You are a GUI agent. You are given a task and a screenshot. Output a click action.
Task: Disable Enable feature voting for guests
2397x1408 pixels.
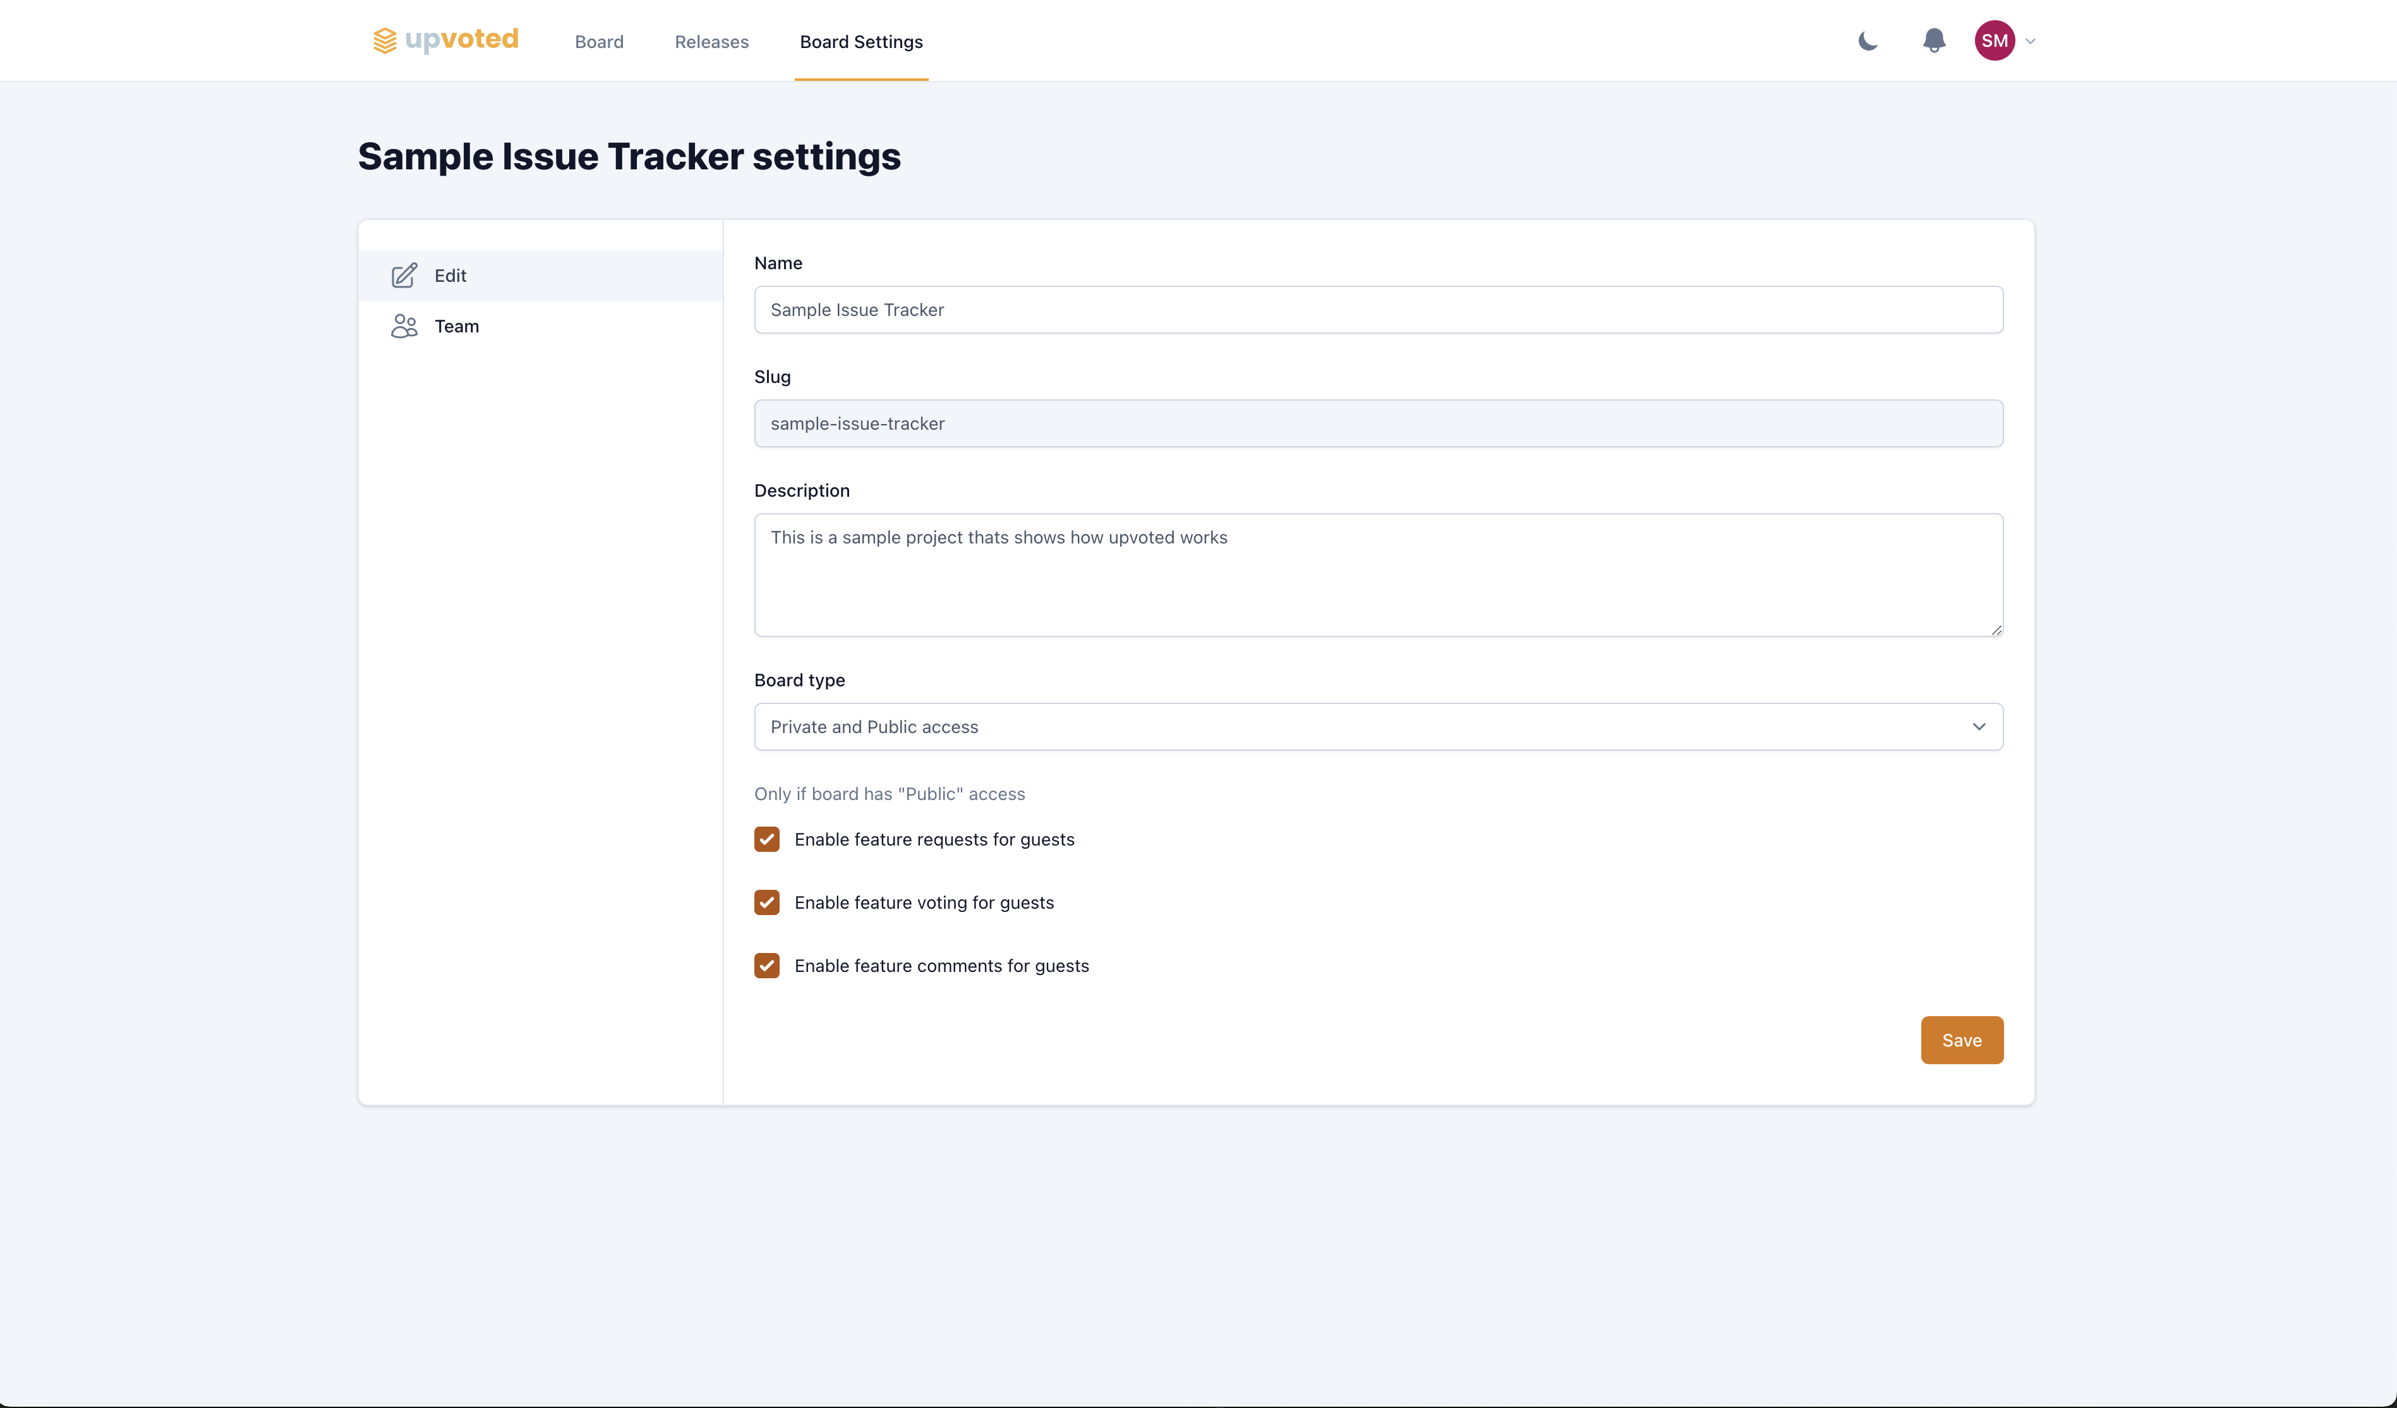[767, 902]
